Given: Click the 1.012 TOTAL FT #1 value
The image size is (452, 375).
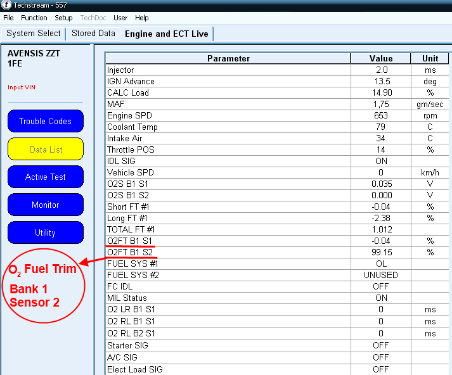Looking at the screenshot, I should [382, 229].
